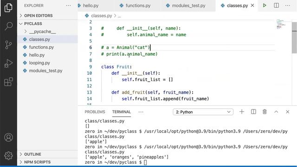
Task: Close the terminal panel
Action: click(x=288, y=112)
